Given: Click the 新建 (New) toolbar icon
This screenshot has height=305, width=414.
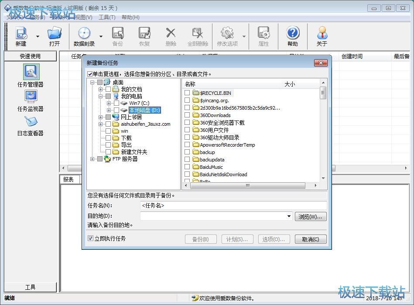Looking at the screenshot, I should pos(21,33).
